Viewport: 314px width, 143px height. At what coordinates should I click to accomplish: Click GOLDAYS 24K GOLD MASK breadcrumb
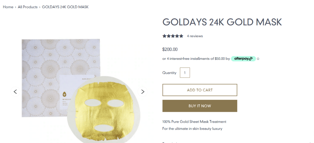point(65,7)
